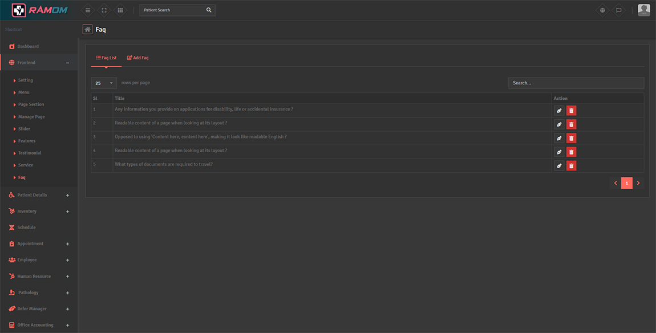The width and height of the screenshot is (656, 333).
Task: Click the home icon beside Faq title
Action: pyautogui.click(x=87, y=30)
